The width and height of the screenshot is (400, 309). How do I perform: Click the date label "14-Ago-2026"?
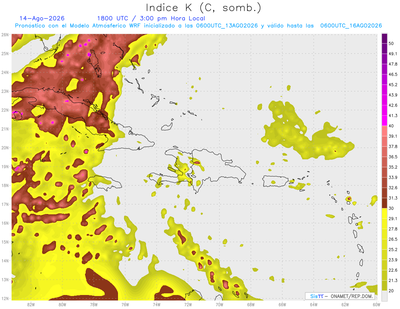[x=42, y=18]
